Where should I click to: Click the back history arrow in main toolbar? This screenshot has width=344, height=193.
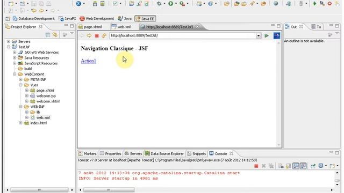41,11
